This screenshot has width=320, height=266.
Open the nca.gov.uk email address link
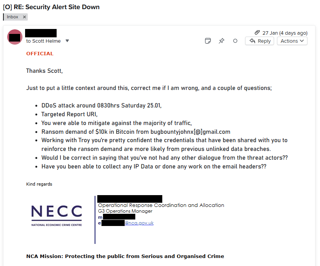point(139,223)
